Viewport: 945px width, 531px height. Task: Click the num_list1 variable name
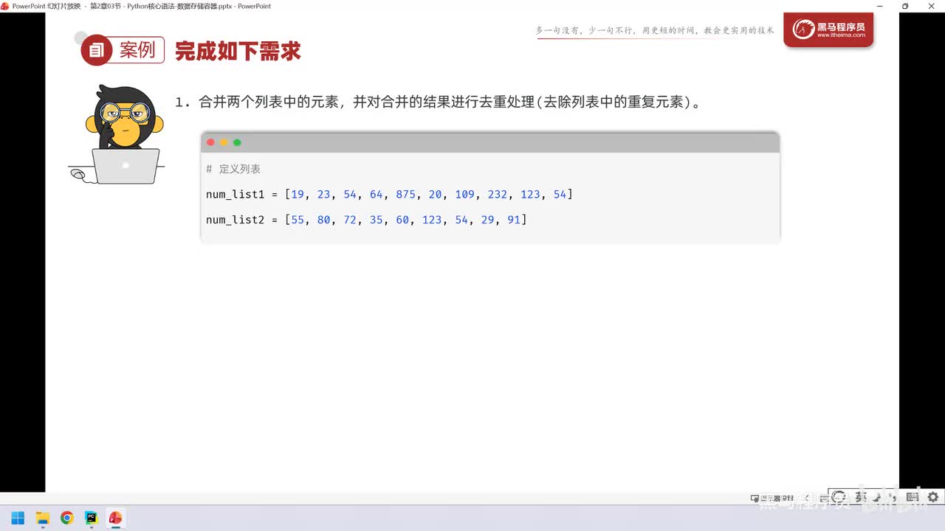[x=235, y=195]
